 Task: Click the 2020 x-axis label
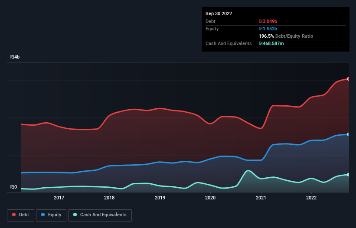210,198
